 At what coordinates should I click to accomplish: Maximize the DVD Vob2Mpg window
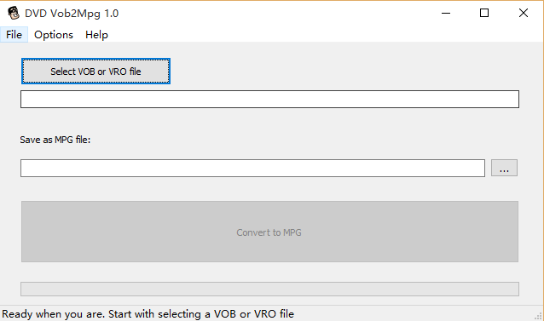pyautogui.click(x=484, y=13)
